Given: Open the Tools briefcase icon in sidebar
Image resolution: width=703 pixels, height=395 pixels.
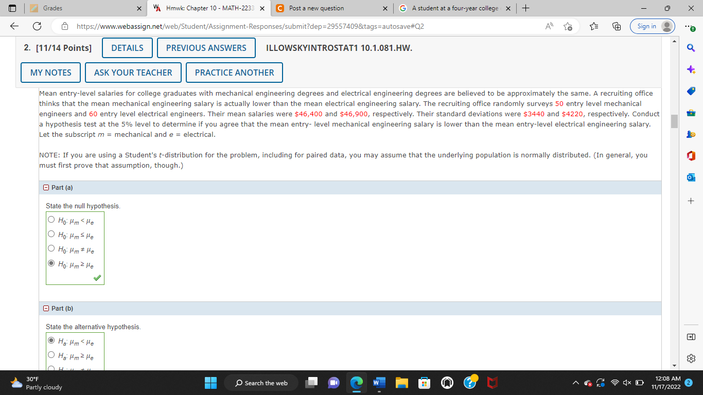Looking at the screenshot, I should click(x=691, y=113).
